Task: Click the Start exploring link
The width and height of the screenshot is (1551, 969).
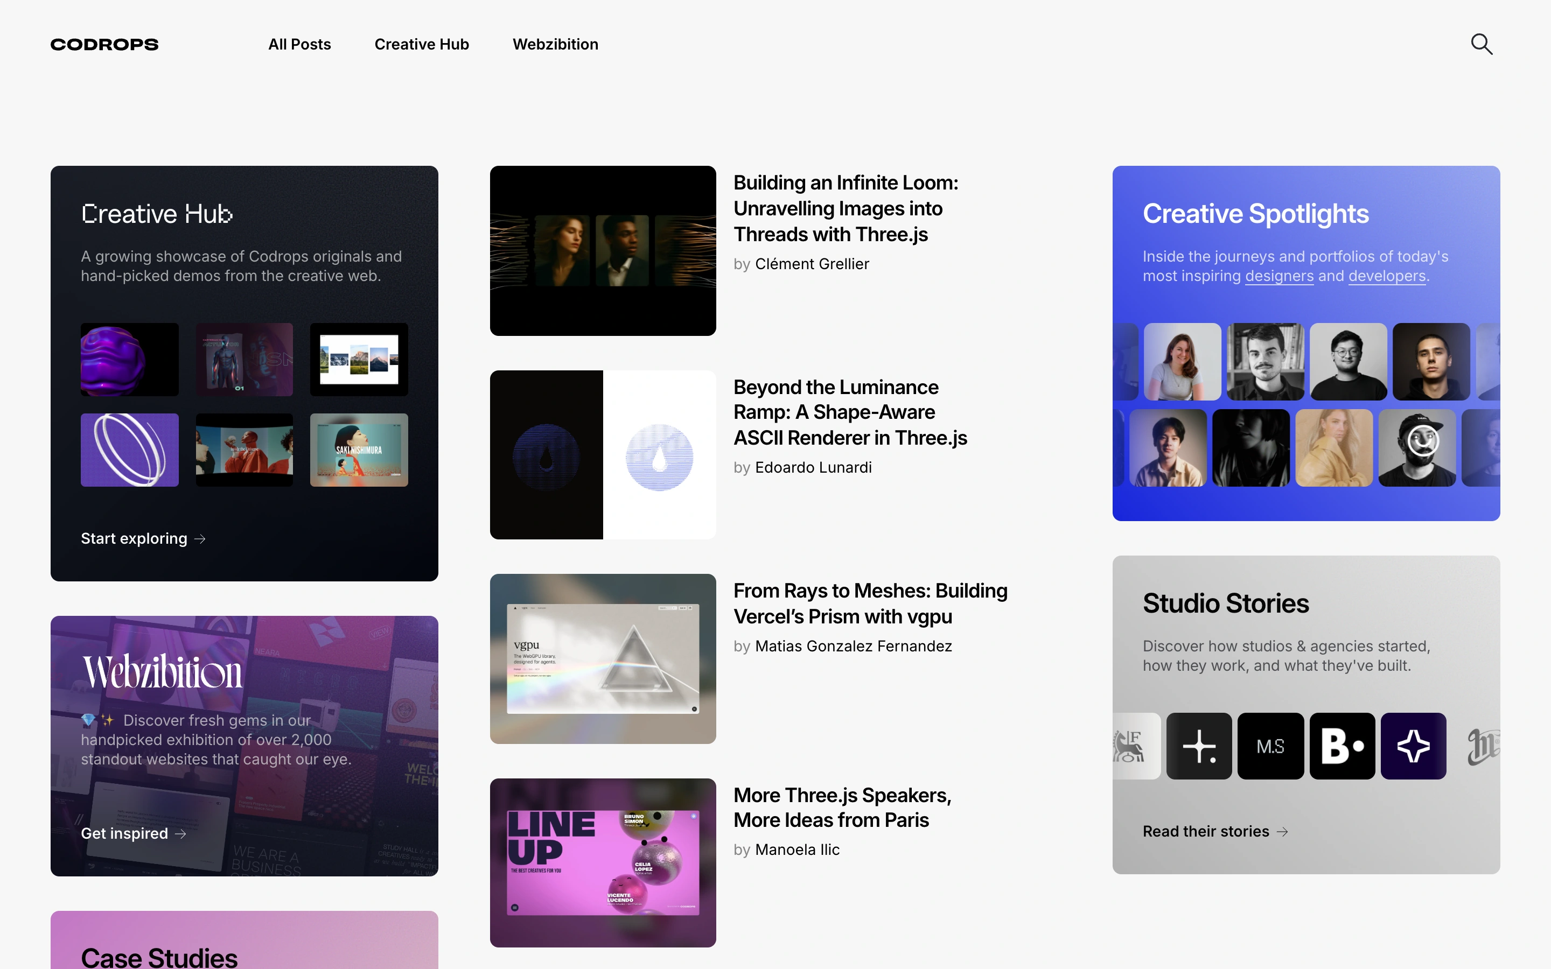Action: click(143, 539)
